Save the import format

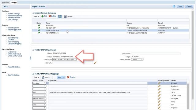click(x=180, y=6)
